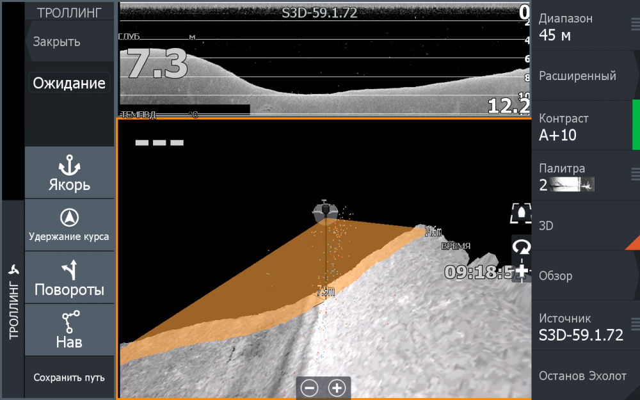Viewport: 640px width, 400px height.
Task: Zoom in with the plus icon
Action: (x=337, y=388)
